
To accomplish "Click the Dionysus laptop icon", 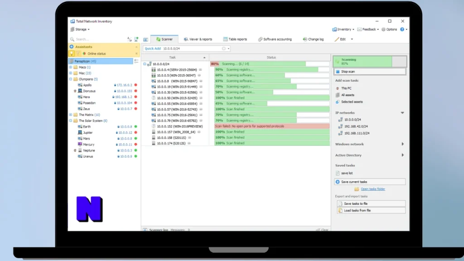I will [80, 91].
